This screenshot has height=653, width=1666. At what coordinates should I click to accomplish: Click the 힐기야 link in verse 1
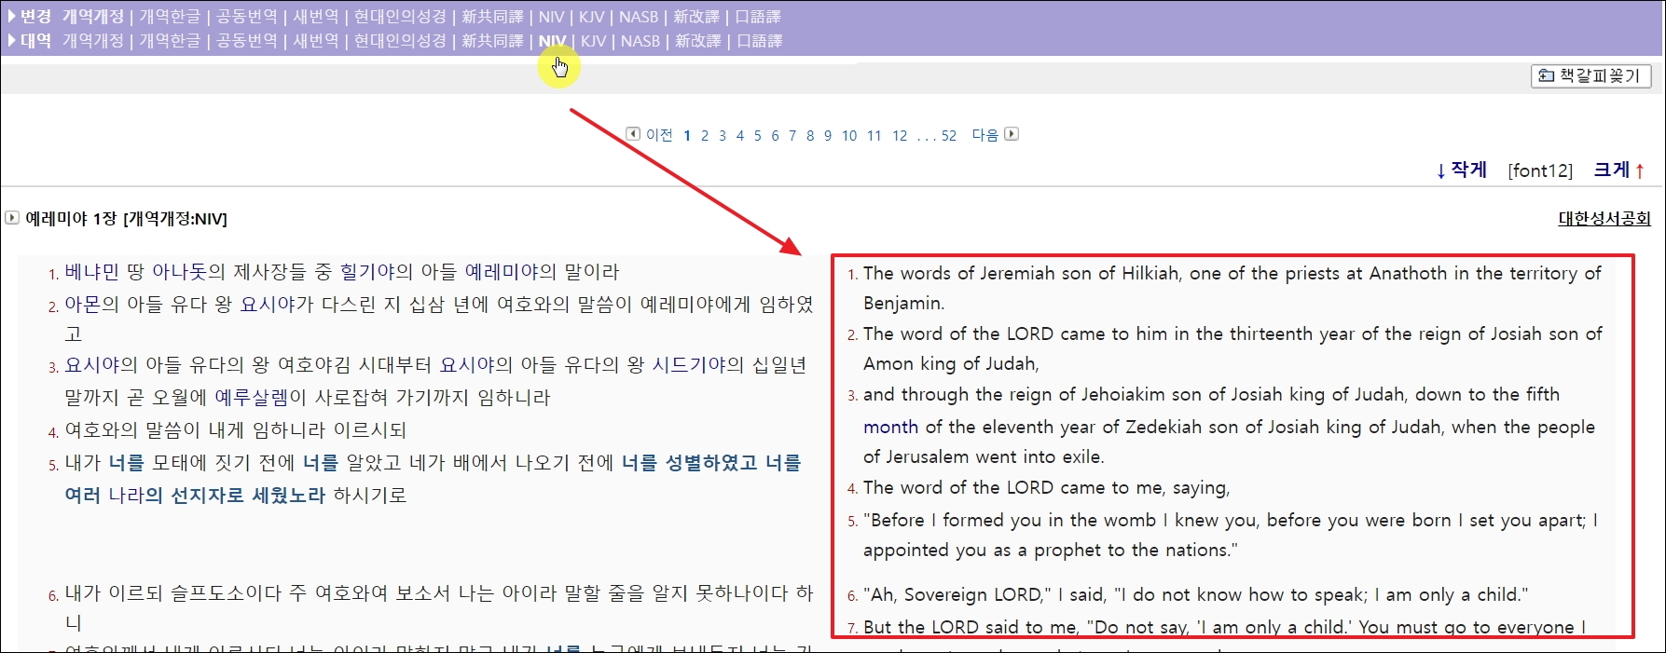(367, 272)
